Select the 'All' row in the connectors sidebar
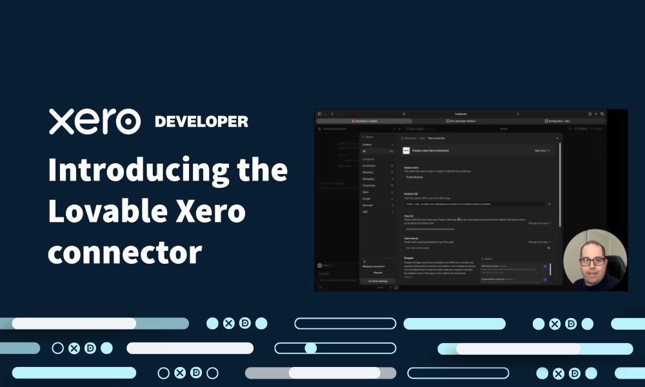 pos(377,152)
